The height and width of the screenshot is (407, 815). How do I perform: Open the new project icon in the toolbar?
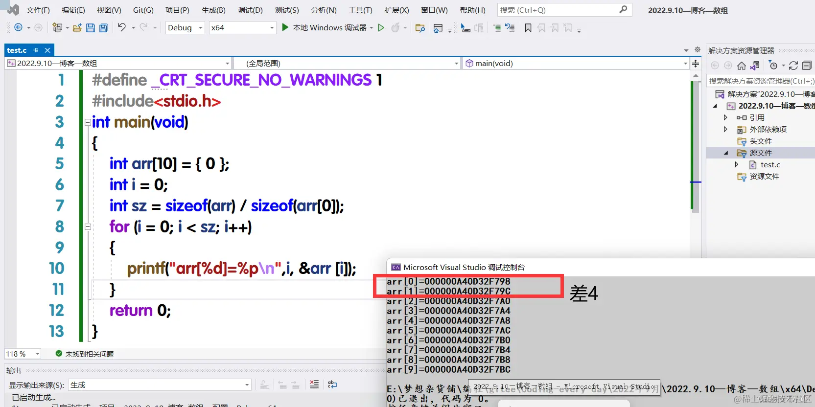pos(57,27)
